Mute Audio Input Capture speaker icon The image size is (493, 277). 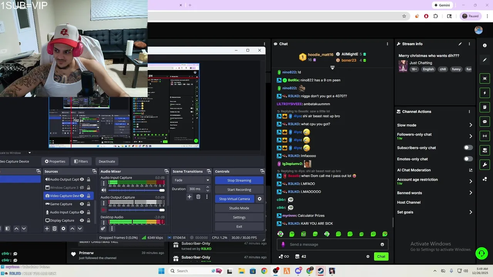[x=104, y=190]
